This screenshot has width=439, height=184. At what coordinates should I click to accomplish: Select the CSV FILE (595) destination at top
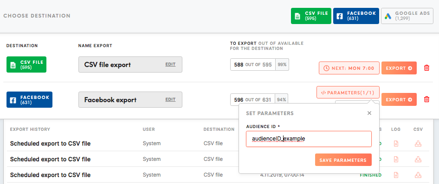point(311,16)
